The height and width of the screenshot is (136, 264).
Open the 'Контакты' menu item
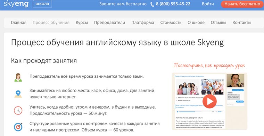click(242, 23)
